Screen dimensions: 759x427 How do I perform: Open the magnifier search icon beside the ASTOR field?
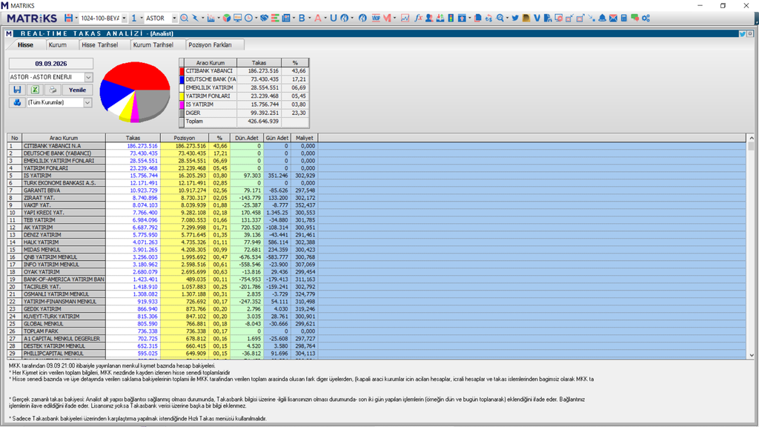185,18
